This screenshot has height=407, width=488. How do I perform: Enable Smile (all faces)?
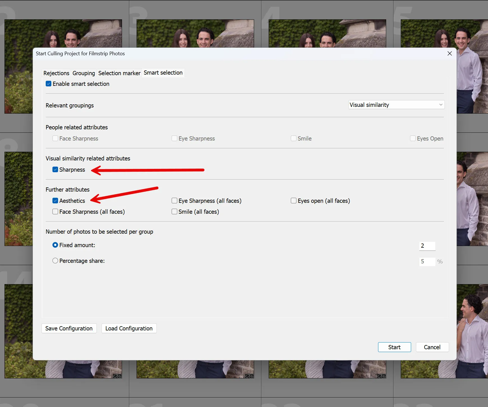(174, 211)
